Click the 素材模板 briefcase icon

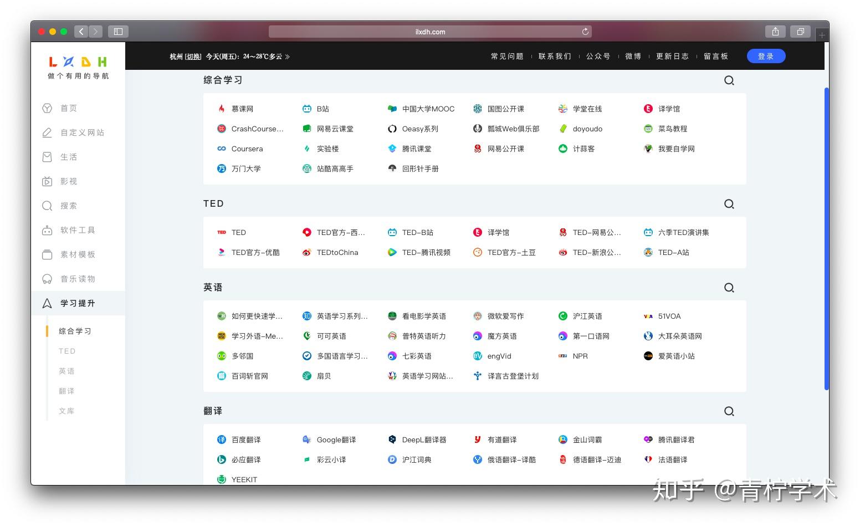tap(47, 254)
